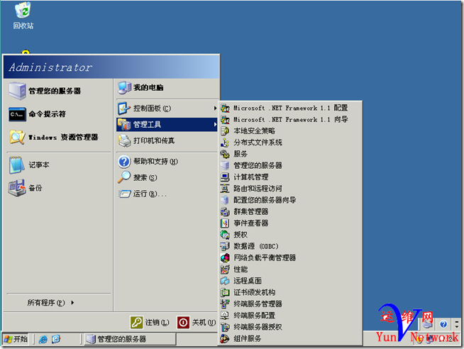
Task: Open Microsoft .NET Framework 1.1 配置
Action: click(x=291, y=108)
